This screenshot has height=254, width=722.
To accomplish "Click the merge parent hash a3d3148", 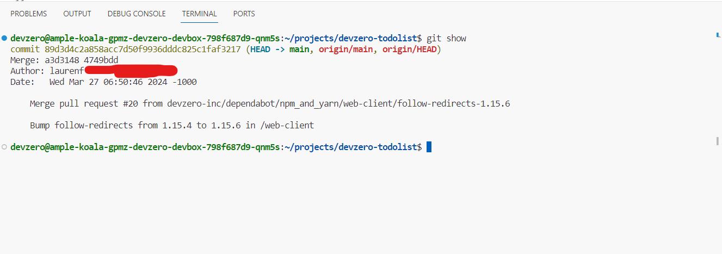I will coord(62,60).
